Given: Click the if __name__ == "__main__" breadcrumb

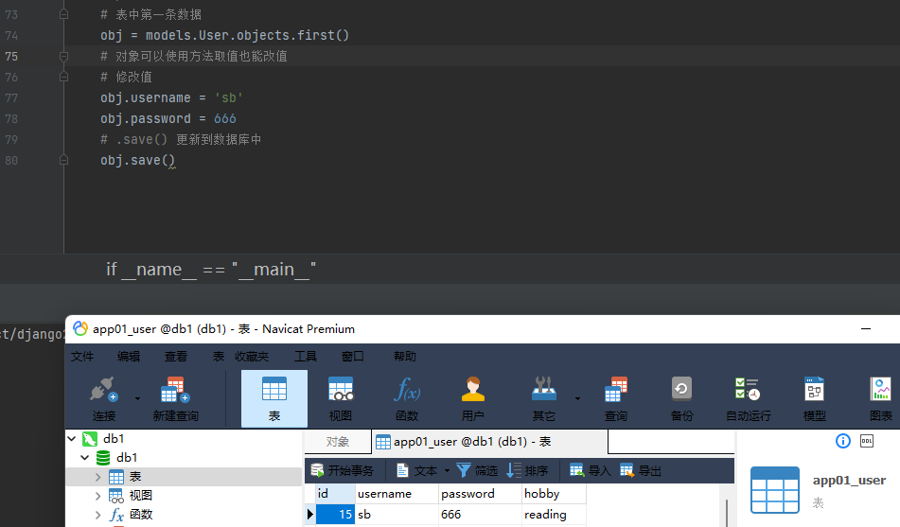Looking at the screenshot, I should [211, 270].
